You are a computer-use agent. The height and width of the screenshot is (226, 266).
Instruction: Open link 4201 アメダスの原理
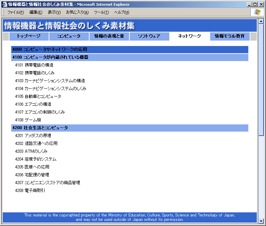[35, 136]
